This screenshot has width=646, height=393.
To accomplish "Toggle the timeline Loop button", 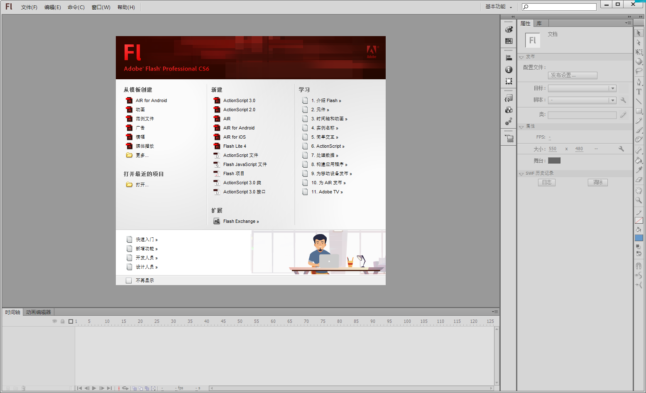I will 125,388.
